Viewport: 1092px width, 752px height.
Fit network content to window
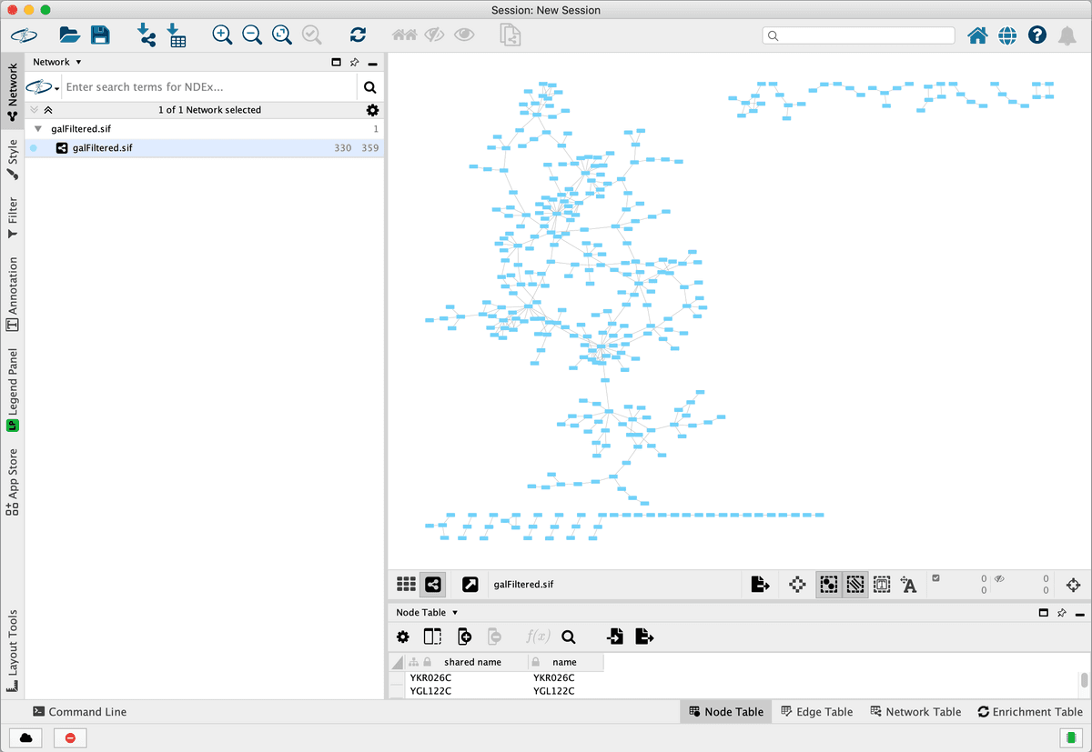pos(282,35)
